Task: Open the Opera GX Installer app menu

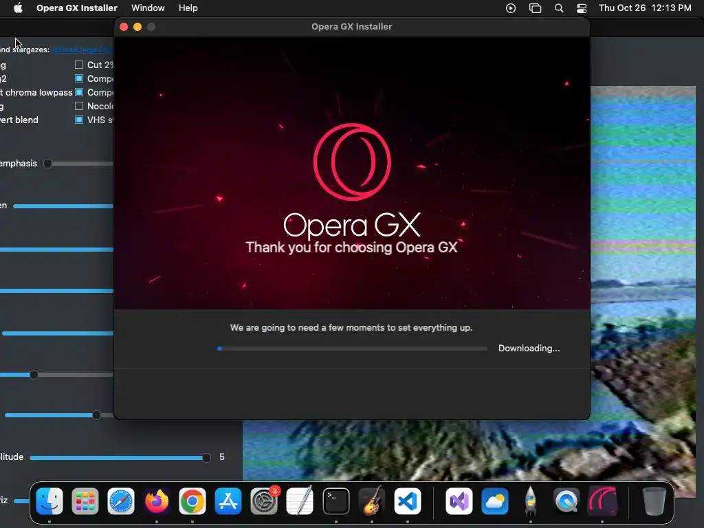Action: click(77, 8)
